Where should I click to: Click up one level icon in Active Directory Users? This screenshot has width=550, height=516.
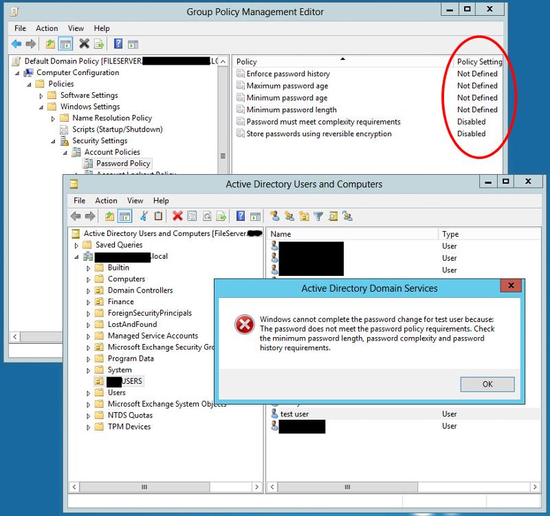(110, 216)
